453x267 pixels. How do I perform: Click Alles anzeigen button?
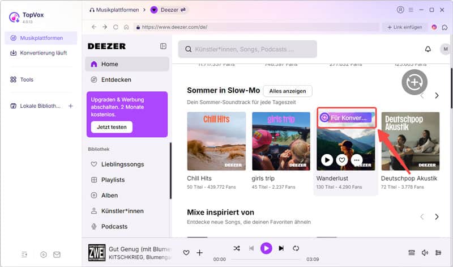pos(288,91)
